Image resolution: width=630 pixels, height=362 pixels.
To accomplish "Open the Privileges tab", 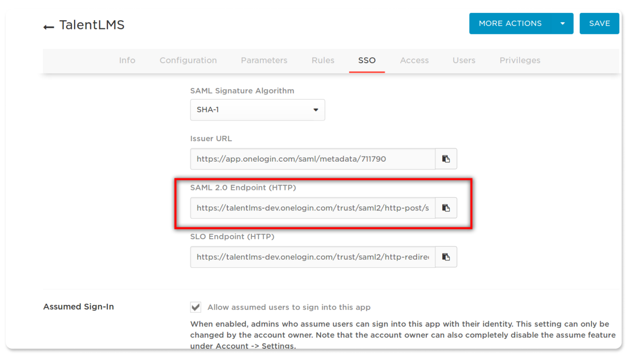I will [x=520, y=60].
